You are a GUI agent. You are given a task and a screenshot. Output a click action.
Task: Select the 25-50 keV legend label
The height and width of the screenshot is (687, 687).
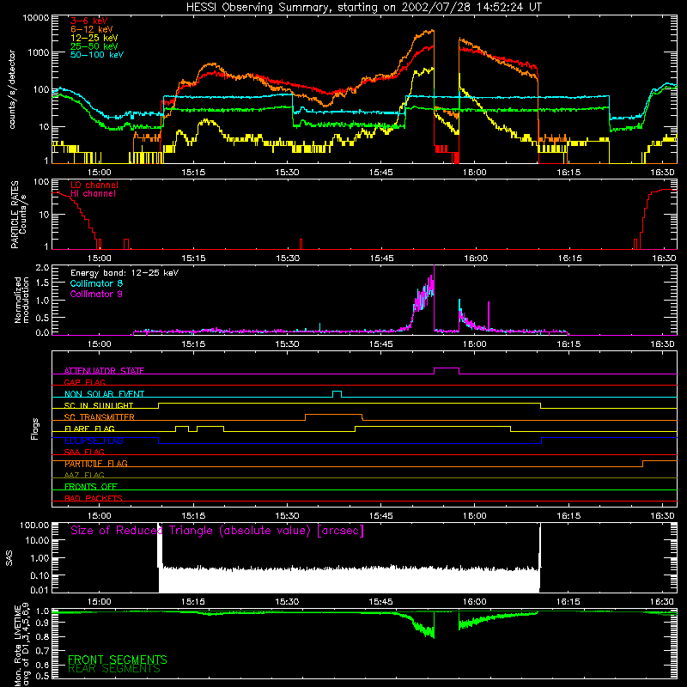[x=94, y=46]
